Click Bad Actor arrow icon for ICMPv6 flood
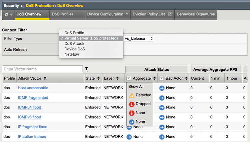Screen dimensions: 250x142 coord(162,117)
